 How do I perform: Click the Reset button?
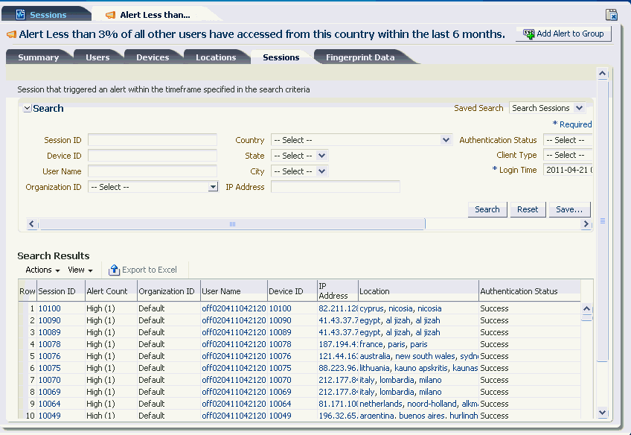pos(528,209)
